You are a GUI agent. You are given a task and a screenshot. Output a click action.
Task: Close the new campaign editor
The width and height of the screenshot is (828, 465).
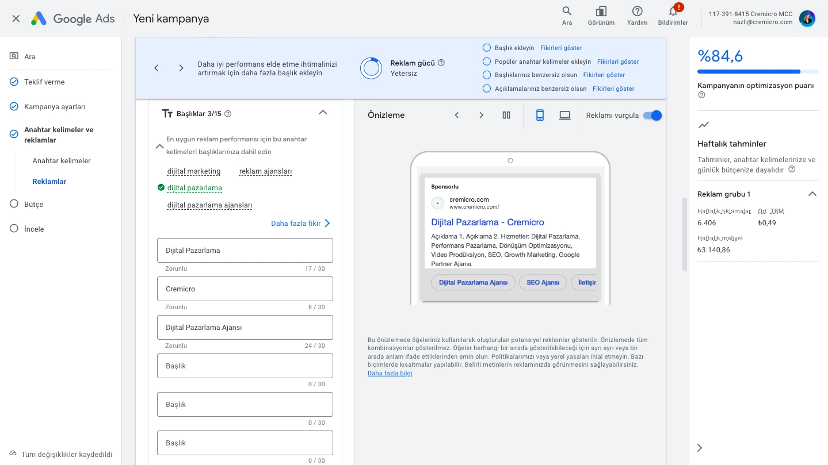click(16, 18)
